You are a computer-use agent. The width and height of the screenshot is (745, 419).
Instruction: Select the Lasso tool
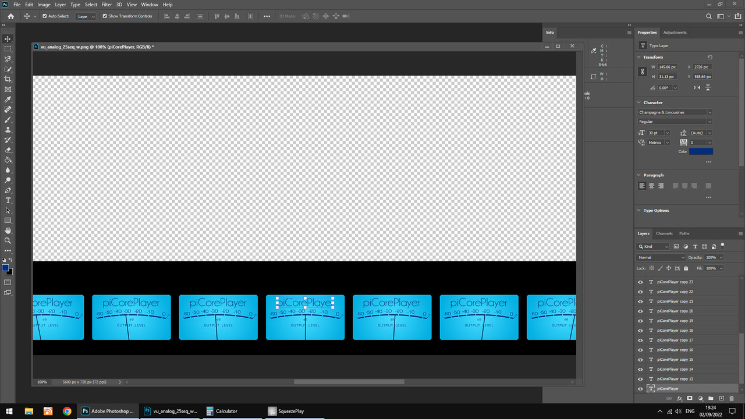[8, 59]
